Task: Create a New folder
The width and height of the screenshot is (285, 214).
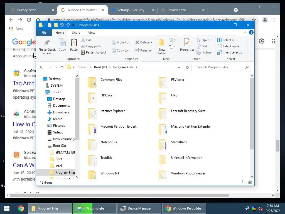Action: pos(162,47)
